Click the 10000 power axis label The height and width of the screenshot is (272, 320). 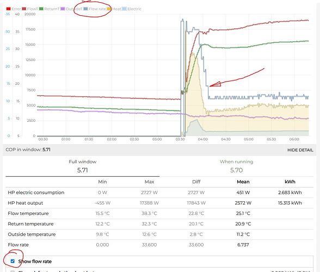[30, 75]
